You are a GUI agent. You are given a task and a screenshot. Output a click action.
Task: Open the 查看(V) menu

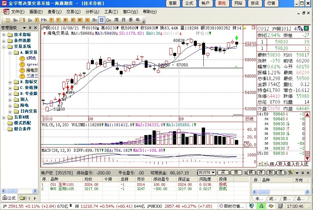pos(54,12)
